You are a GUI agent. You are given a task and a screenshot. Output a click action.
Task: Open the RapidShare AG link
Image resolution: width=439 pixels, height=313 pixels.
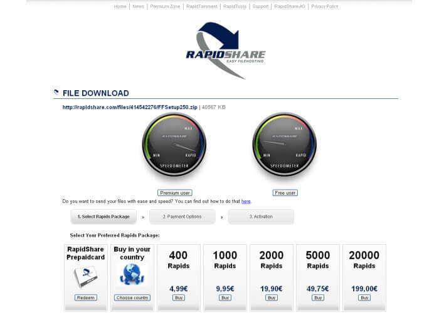290,6
